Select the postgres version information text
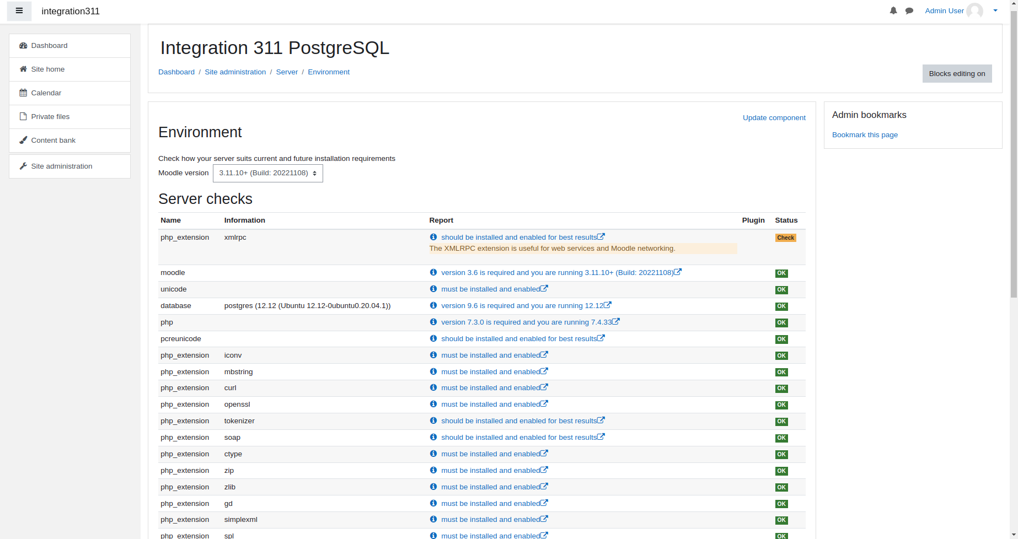1018x539 pixels. coord(307,306)
